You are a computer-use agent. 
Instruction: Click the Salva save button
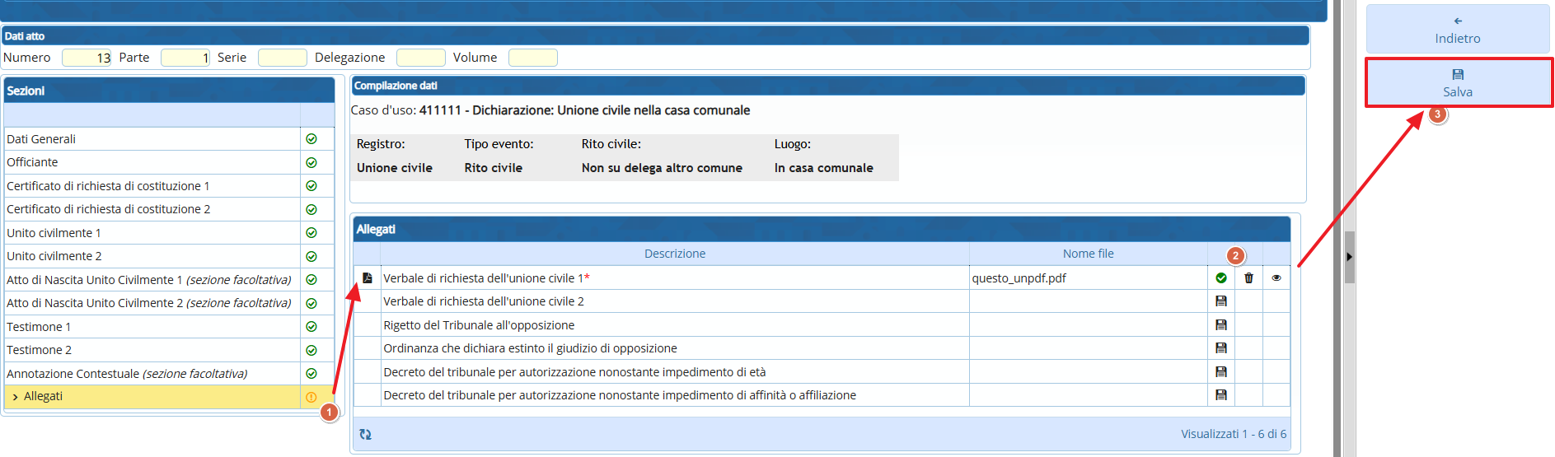pos(1457,83)
